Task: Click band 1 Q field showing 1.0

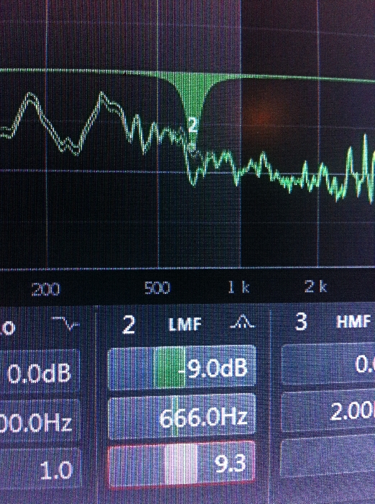Action: [40, 468]
